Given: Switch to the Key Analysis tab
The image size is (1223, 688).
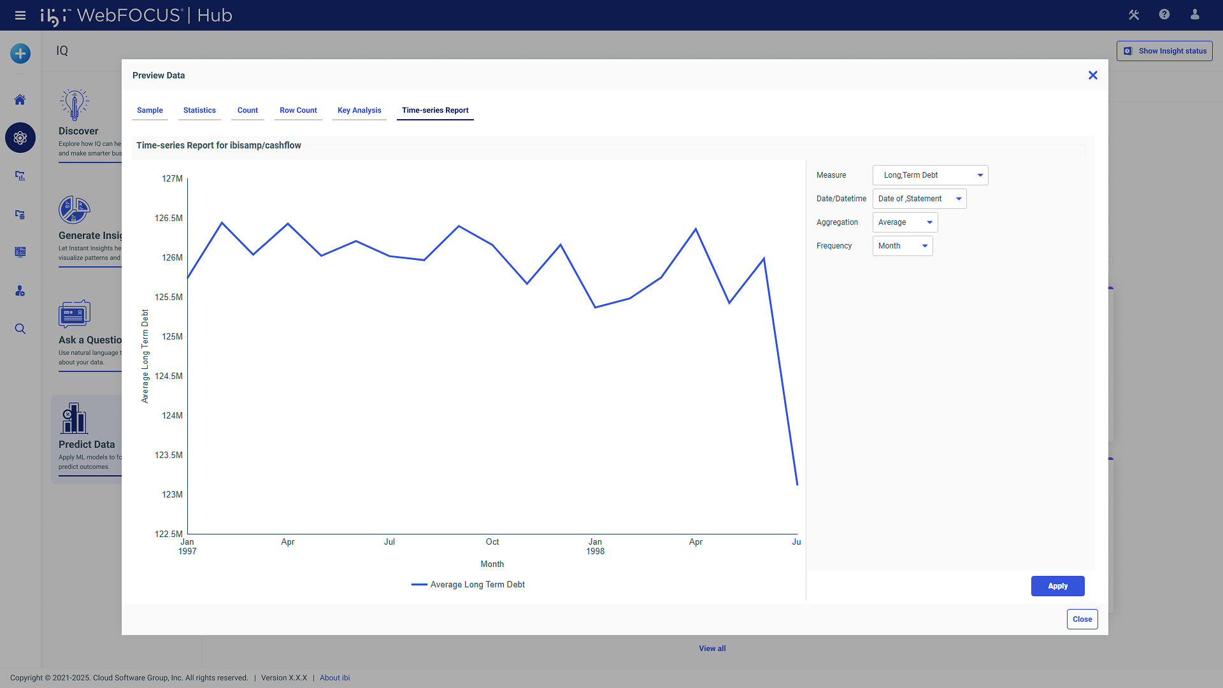Looking at the screenshot, I should (x=359, y=110).
